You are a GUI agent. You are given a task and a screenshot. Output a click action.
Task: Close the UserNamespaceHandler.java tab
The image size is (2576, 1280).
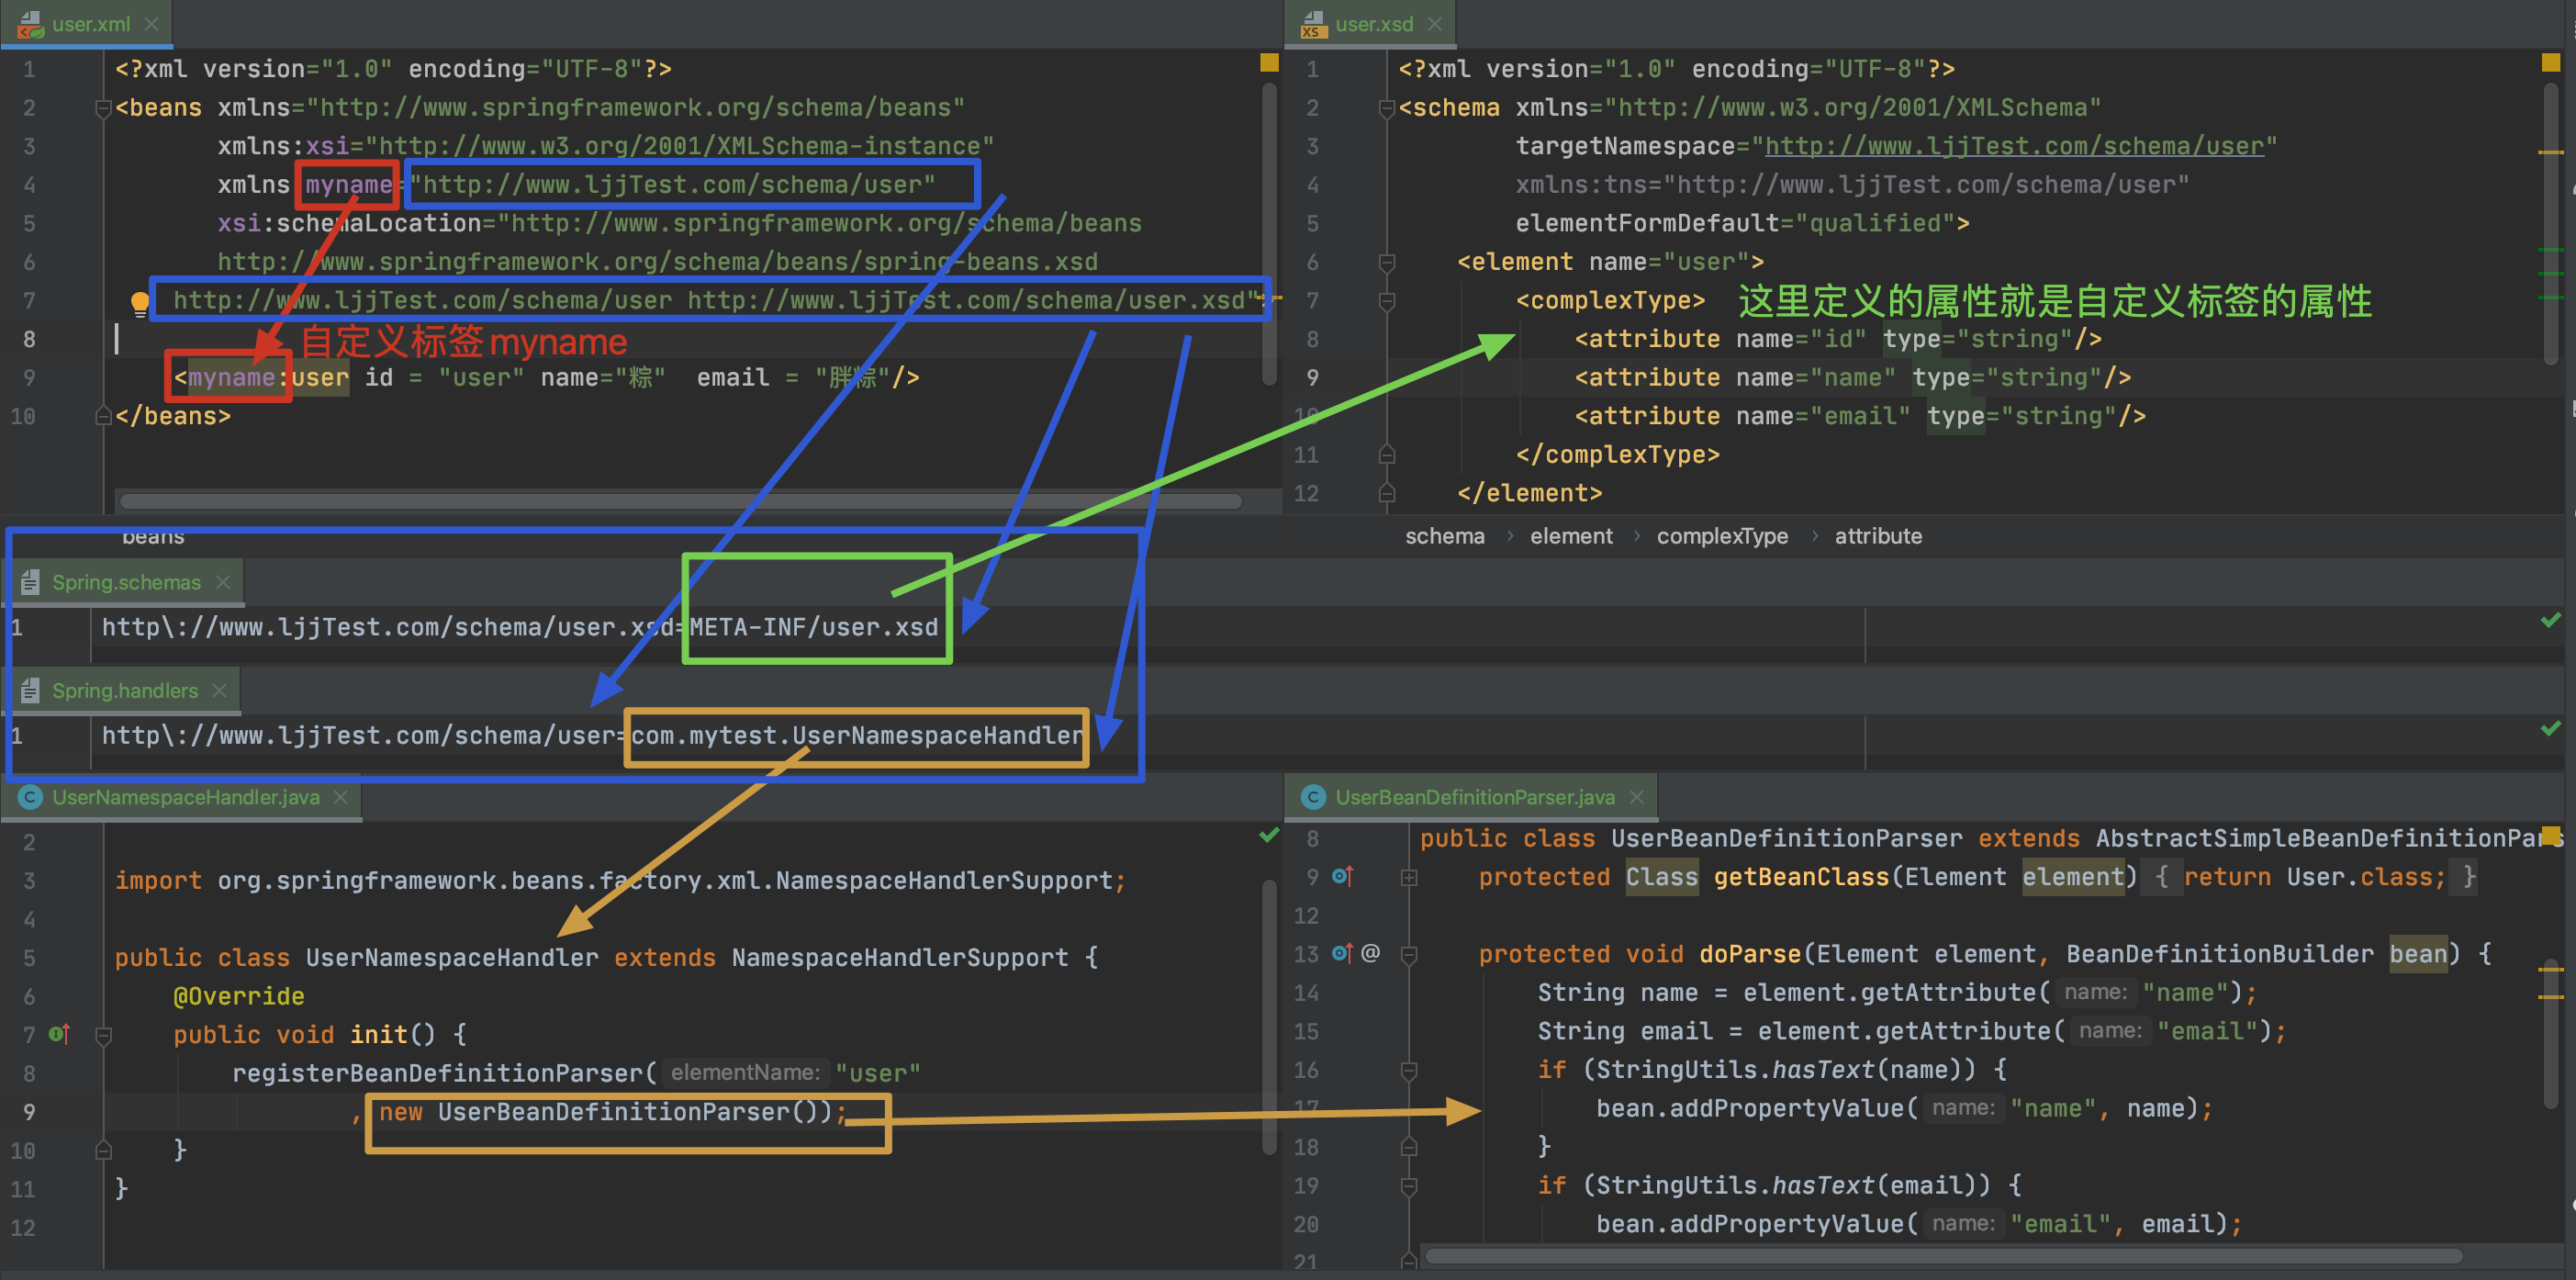tap(341, 797)
